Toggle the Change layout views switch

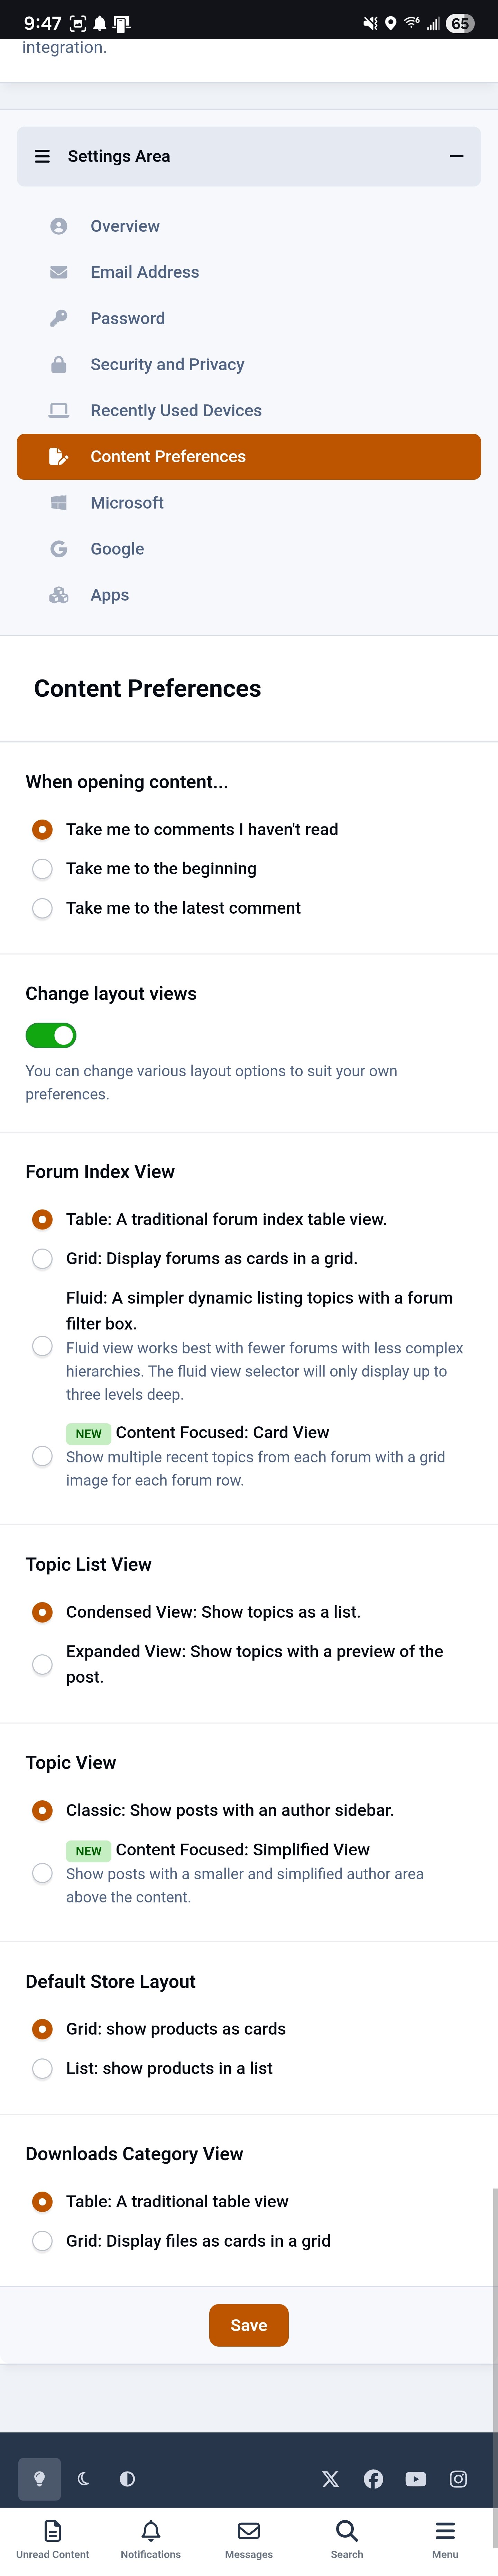coord(51,1035)
